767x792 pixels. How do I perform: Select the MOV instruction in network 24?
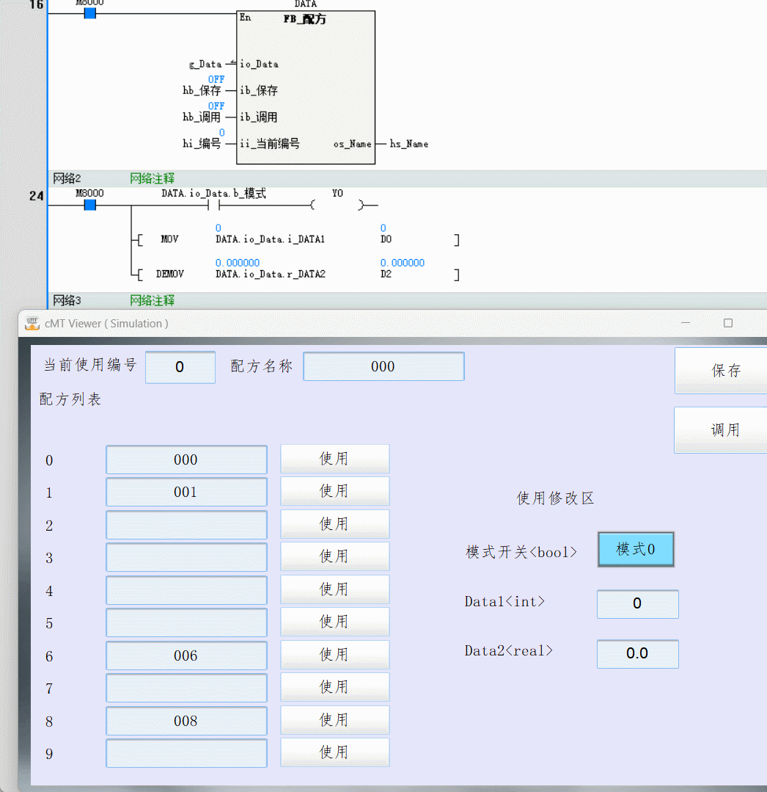(169, 239)
